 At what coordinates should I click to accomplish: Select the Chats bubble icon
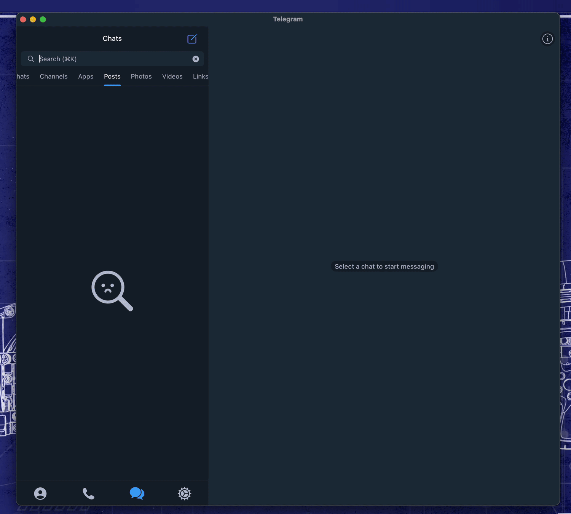tap(137, 493)
